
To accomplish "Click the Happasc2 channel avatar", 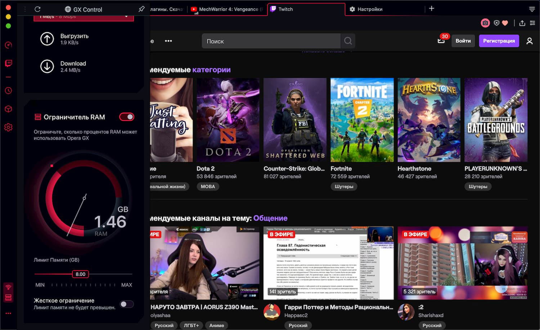I will pyautogui.click(x=272, y=312).
